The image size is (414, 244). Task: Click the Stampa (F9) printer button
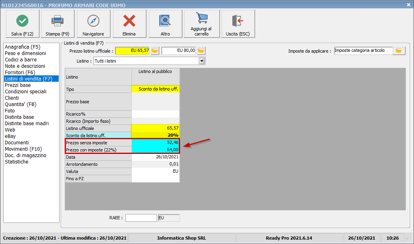57,24
